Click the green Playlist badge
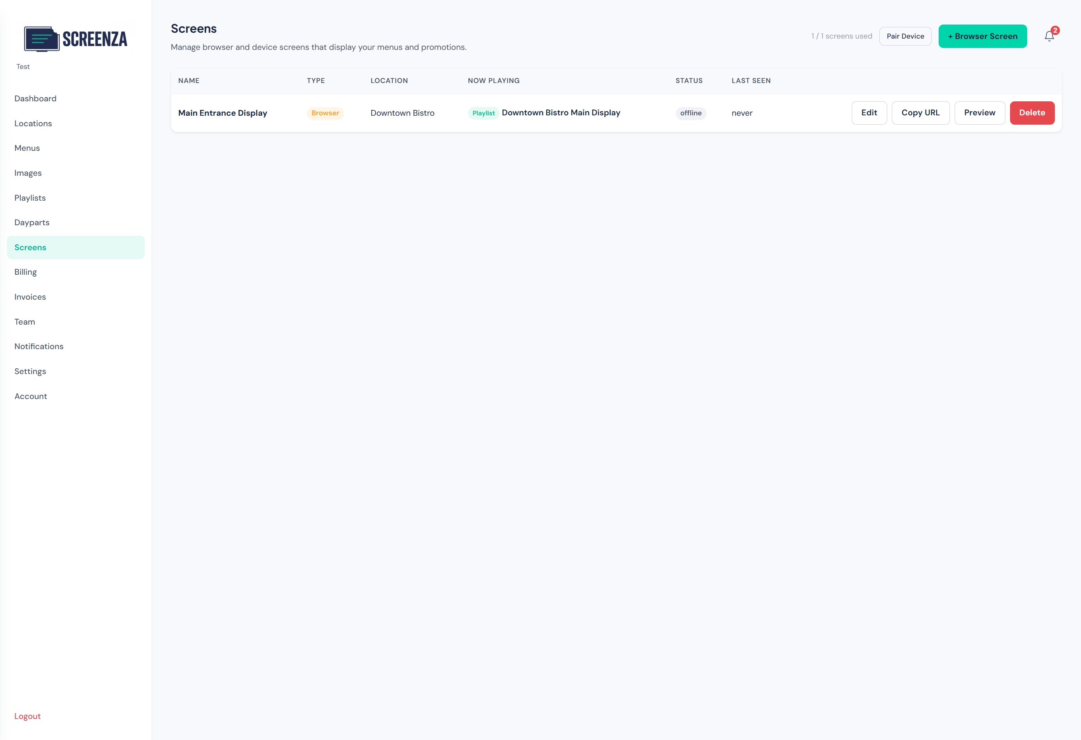 (483, 113)
